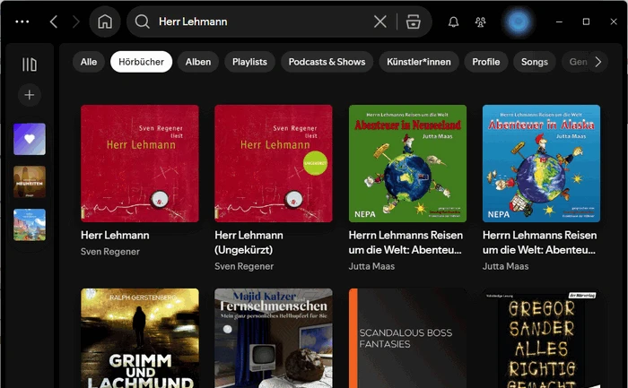The image size is (628, 388).
Task: Click the Reisen um die Welt title under Alaska cover
Action: pyautogui.click(x=539, y=243)
